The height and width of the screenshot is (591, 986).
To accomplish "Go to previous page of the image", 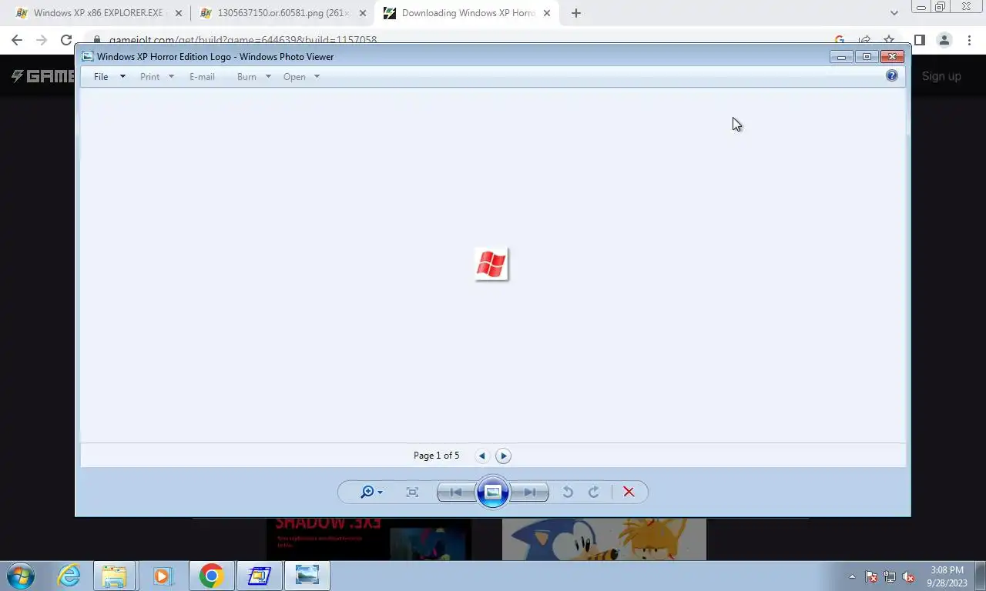I will coord(482,456).
